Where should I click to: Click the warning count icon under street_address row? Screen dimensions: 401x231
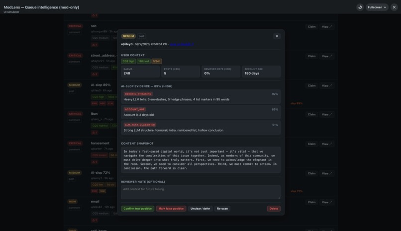pos(95,75)
